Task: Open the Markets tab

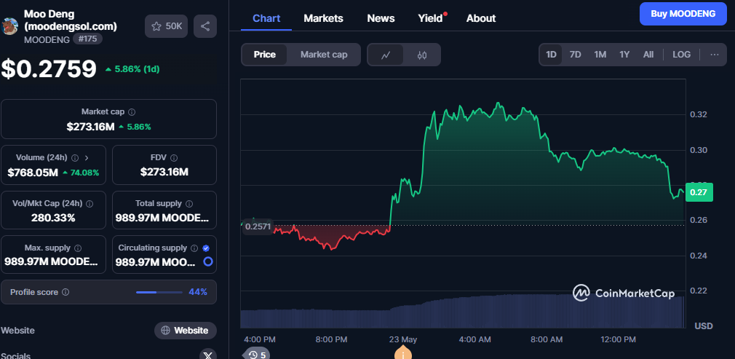Action: pos(323,18)
